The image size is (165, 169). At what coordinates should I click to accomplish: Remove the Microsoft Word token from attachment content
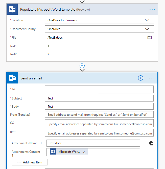coord(84,152)
